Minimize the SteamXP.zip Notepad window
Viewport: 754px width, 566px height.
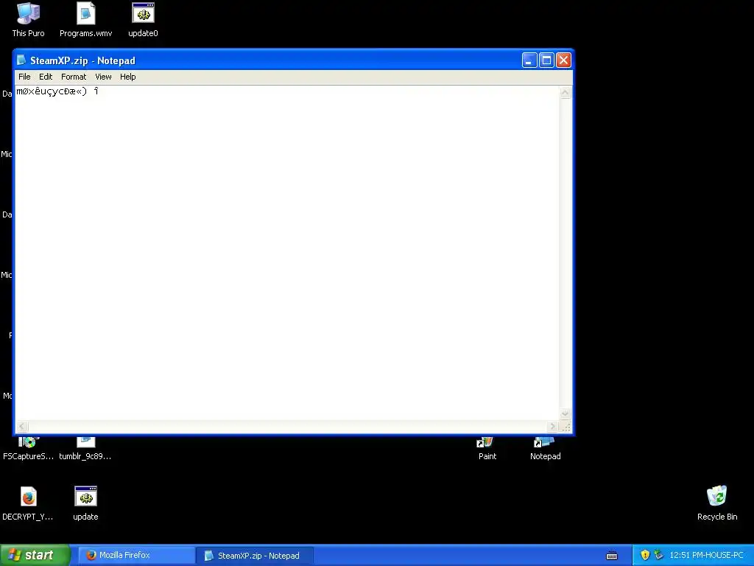(x=529, y=60)
